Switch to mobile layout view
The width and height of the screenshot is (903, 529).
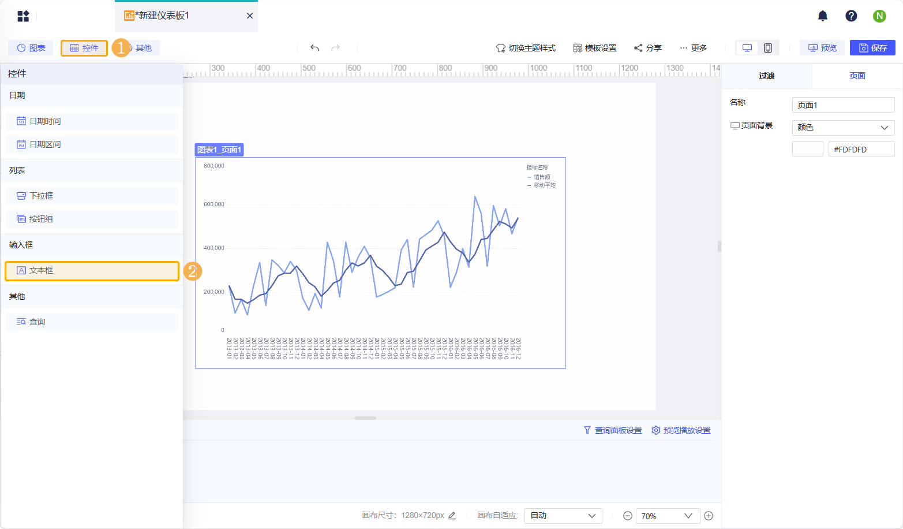pyautogui.click(x=768, y=48)
